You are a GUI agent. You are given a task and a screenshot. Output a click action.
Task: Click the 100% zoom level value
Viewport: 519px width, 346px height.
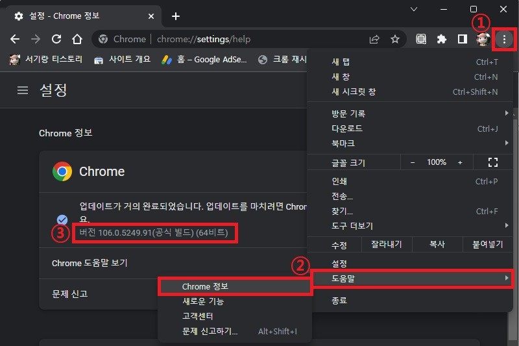coord(436,162)
